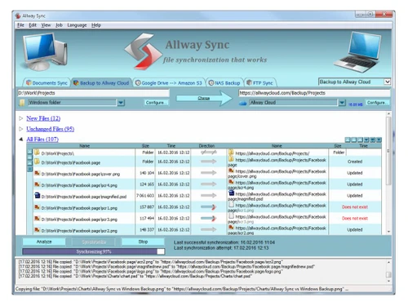The height and width of the screenshot is (306, 408).
Task: Click the folder icon for D:\Work\Projects\ row
Action: (x=37, y=153)
